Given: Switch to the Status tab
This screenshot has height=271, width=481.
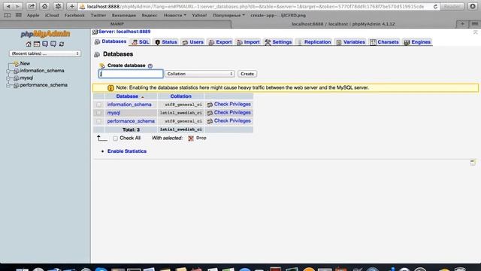Looking at the screenshot, I should click(x=166, y=42).
